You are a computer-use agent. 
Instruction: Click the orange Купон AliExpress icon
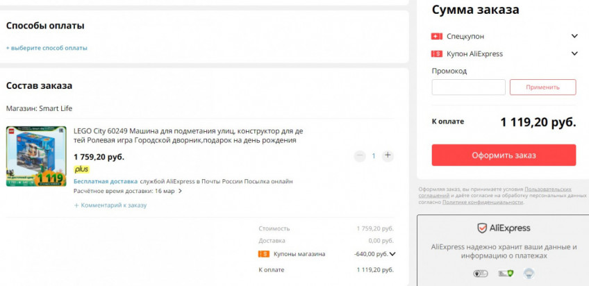click(437, 53)
